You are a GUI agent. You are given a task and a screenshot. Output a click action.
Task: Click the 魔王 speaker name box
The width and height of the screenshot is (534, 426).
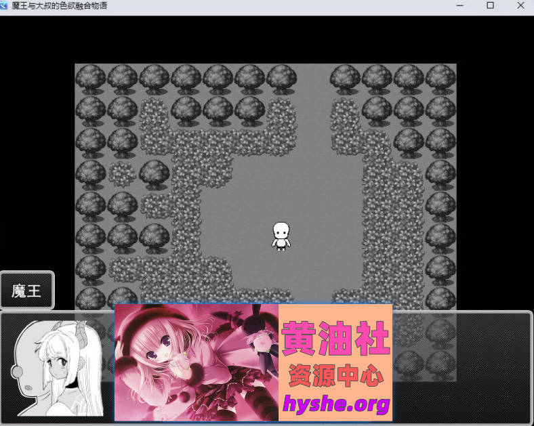(27, 291)
